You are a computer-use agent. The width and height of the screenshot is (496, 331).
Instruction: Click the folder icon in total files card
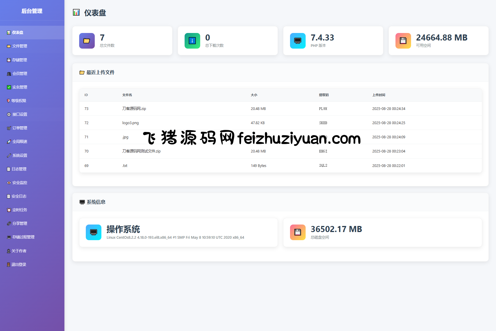[87, 41]
